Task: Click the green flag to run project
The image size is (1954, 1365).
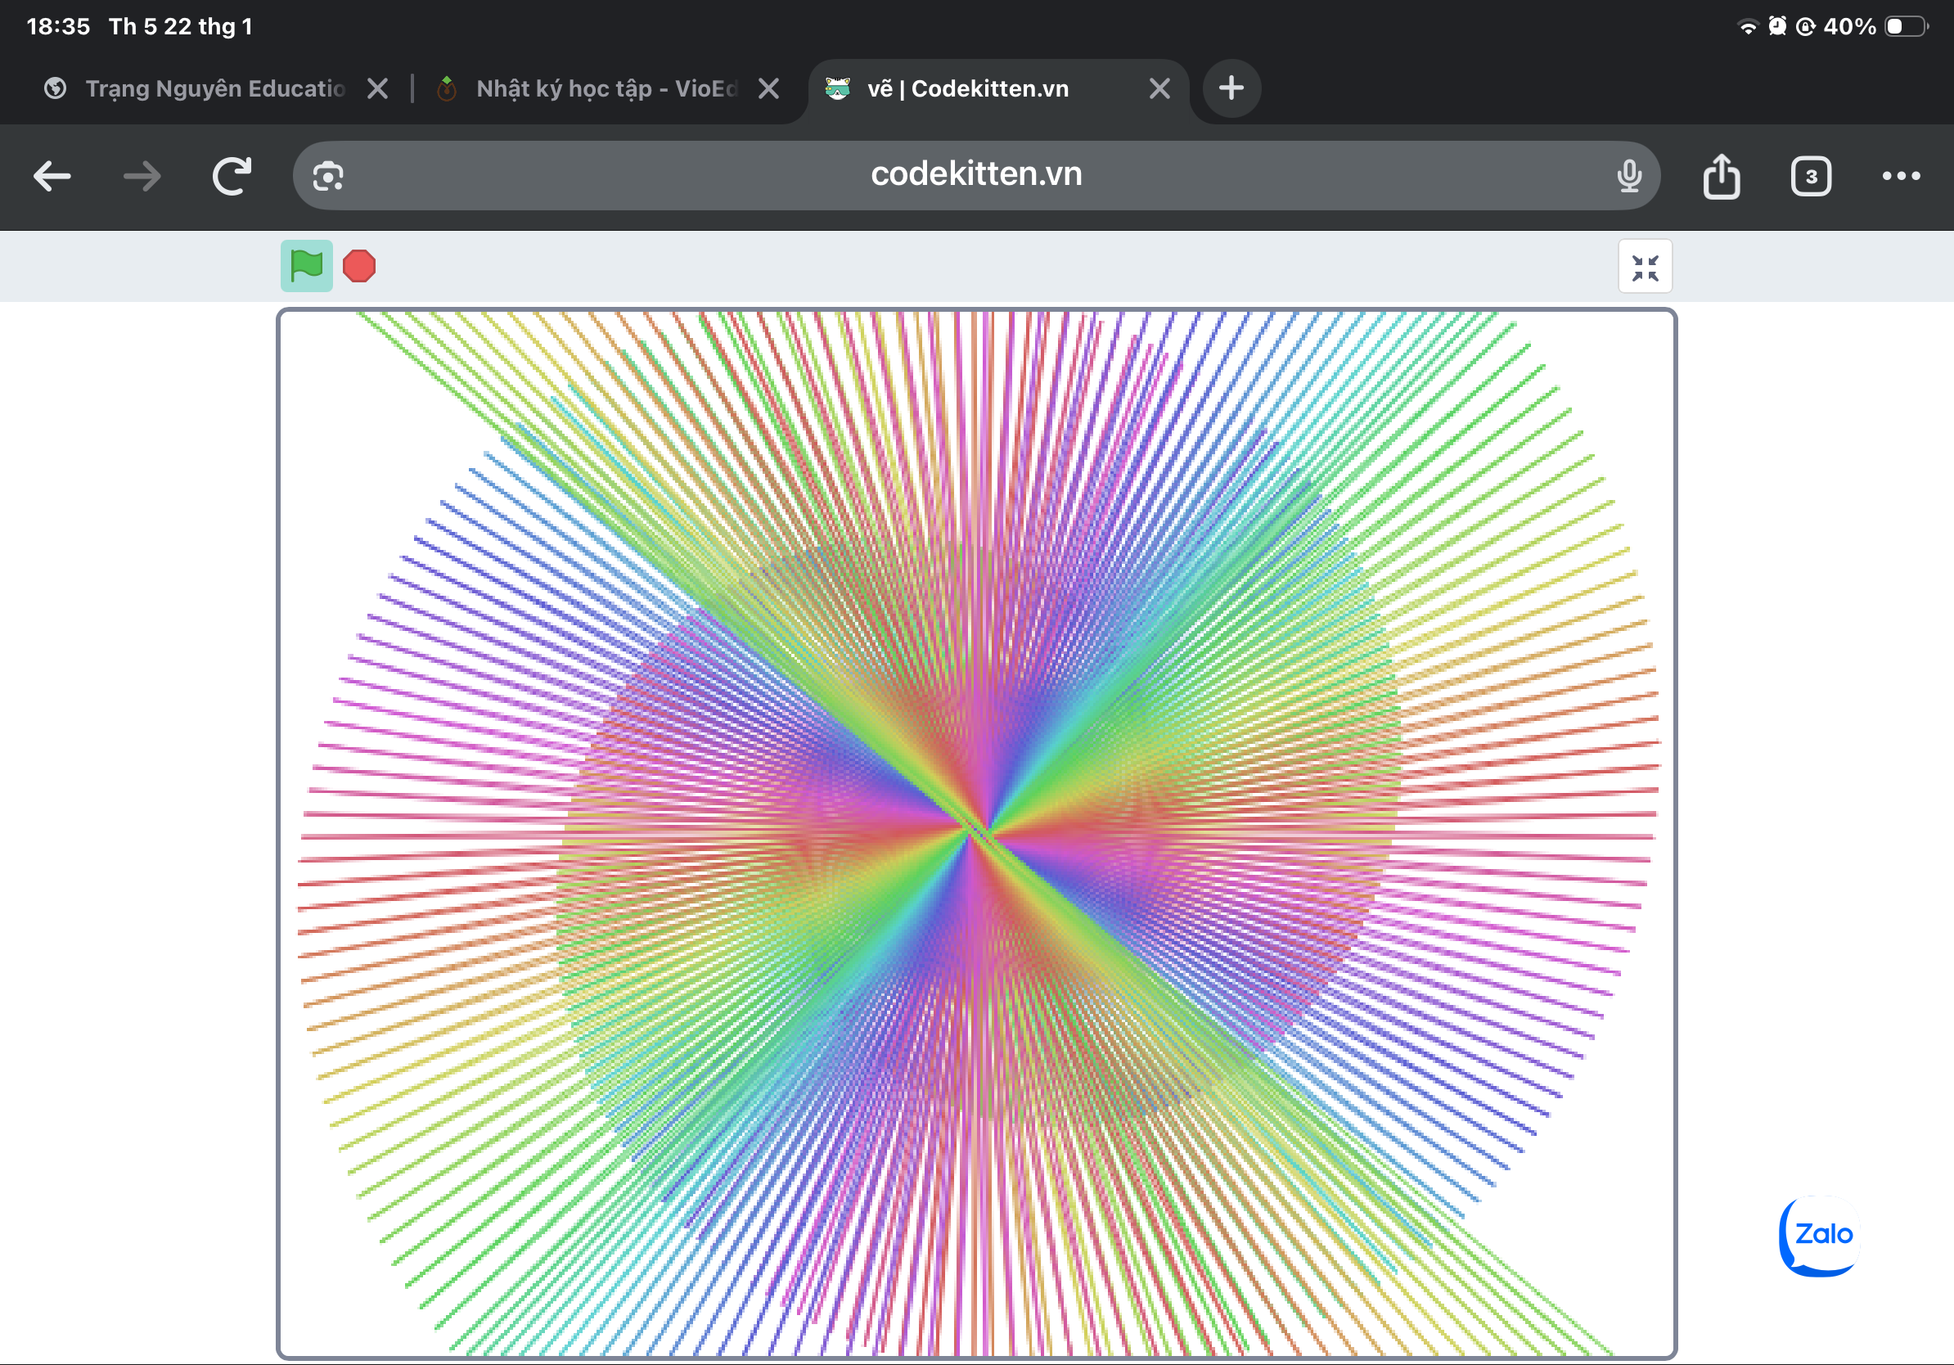Action: [306, 266]
